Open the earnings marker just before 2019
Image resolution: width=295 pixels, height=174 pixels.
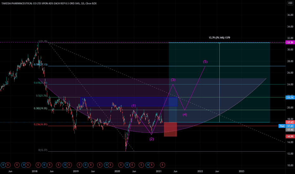click(69, 165)
